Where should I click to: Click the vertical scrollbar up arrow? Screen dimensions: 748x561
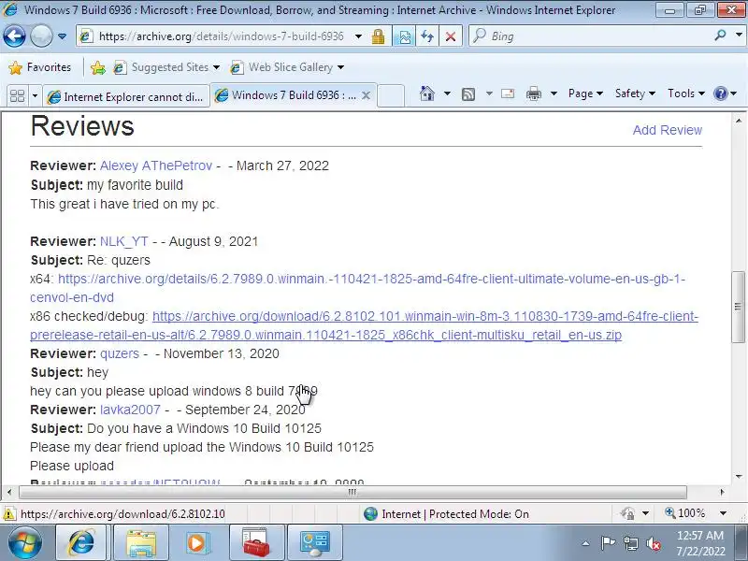coord(739,121)
